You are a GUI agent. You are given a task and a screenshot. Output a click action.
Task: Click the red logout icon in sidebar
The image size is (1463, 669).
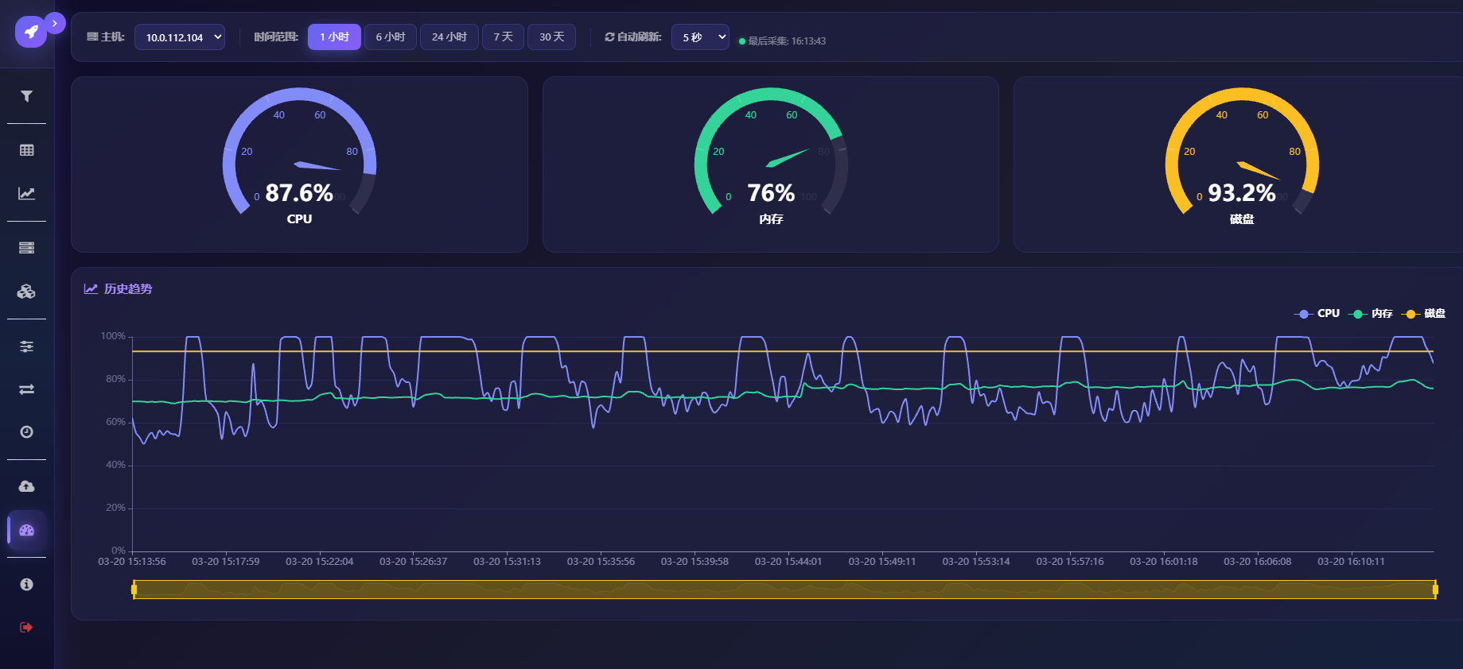(x=26, y=627)
